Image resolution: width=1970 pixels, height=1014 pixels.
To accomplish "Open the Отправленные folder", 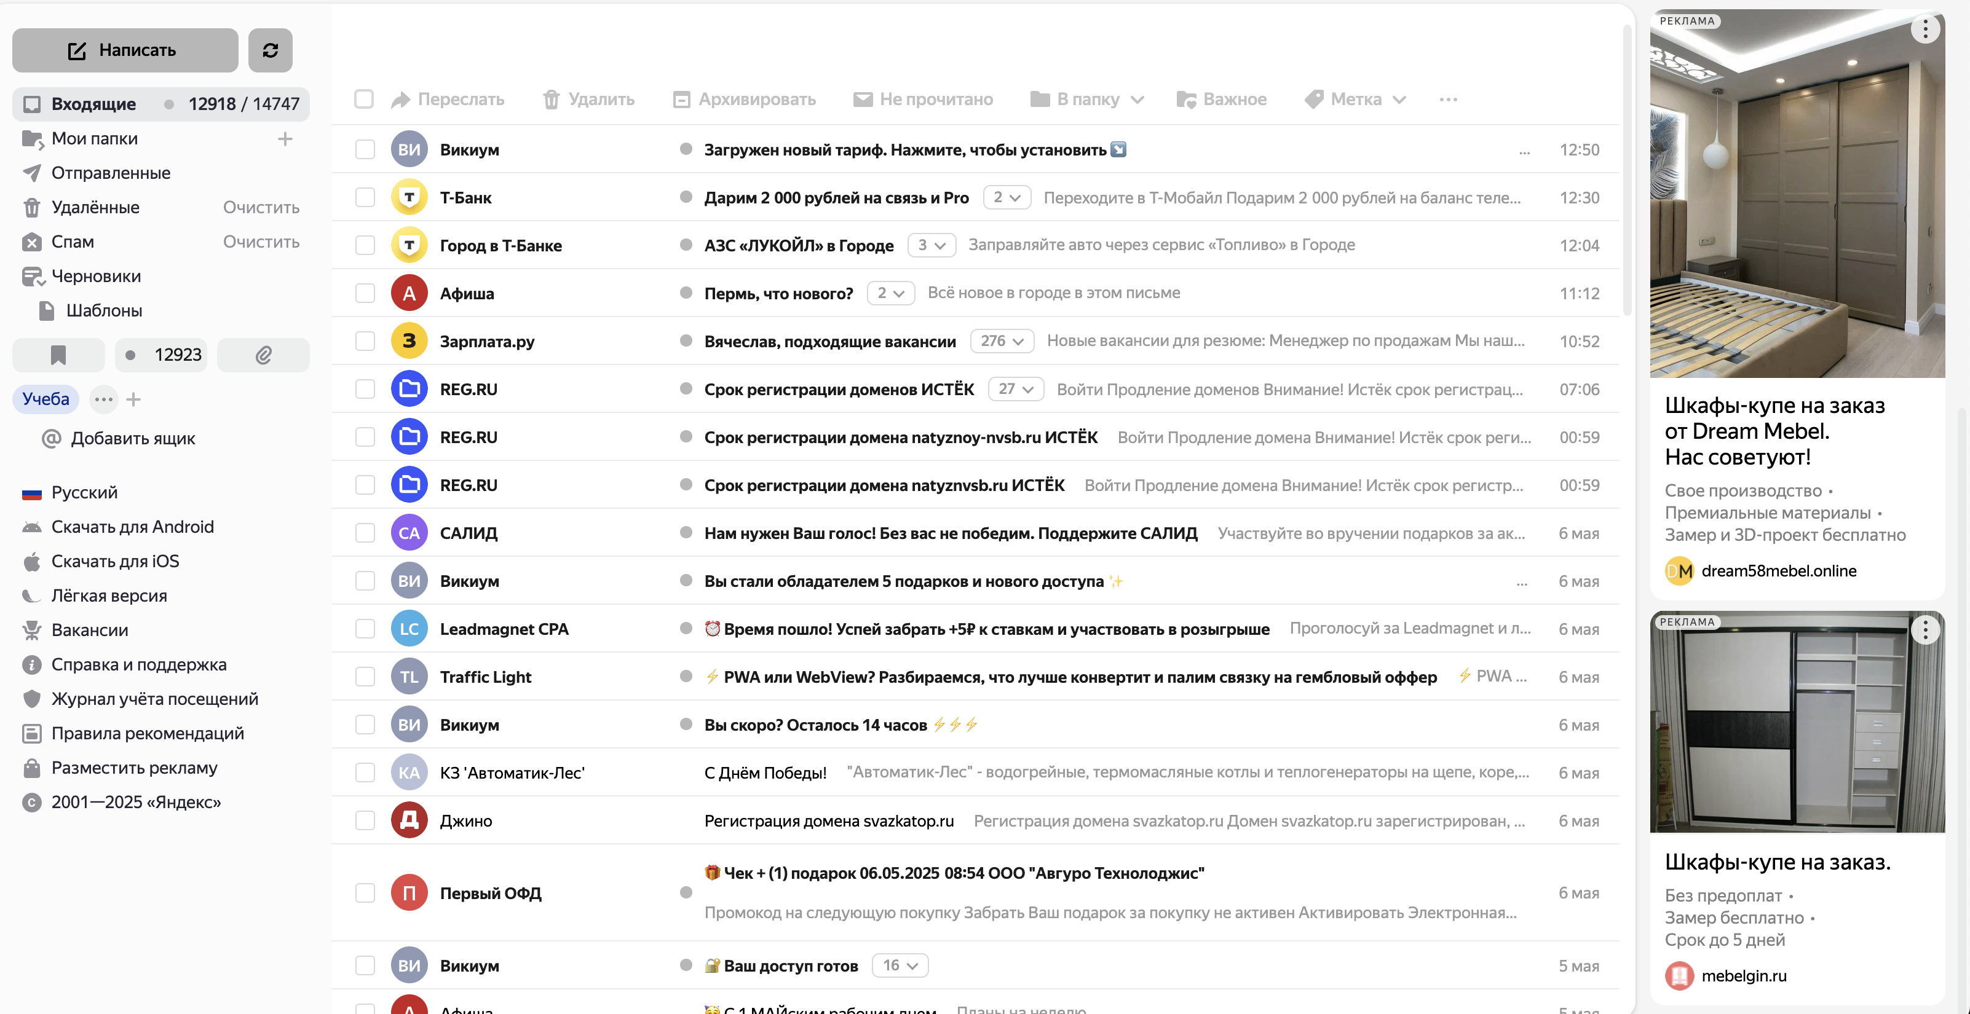I will (x=111, y=173).
